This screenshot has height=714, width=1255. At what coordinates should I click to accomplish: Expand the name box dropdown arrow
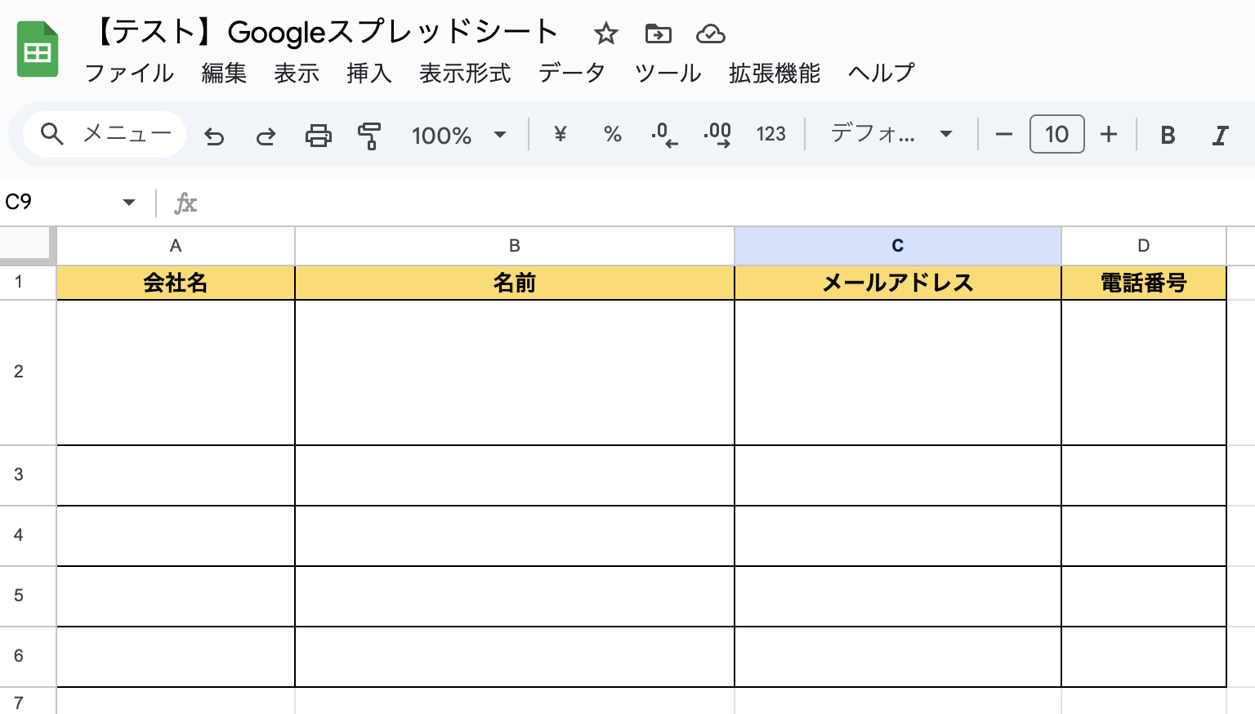coord(129,202)
